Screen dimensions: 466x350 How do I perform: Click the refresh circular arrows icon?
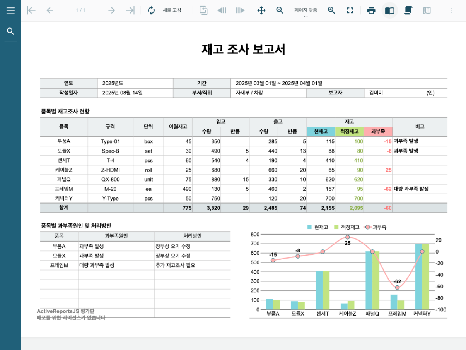(152, 10)
